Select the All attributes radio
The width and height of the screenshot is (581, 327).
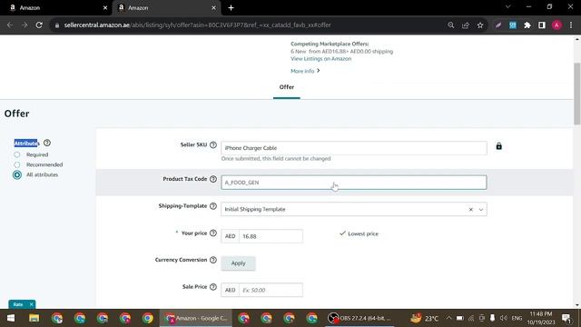[x=17, y=174]
